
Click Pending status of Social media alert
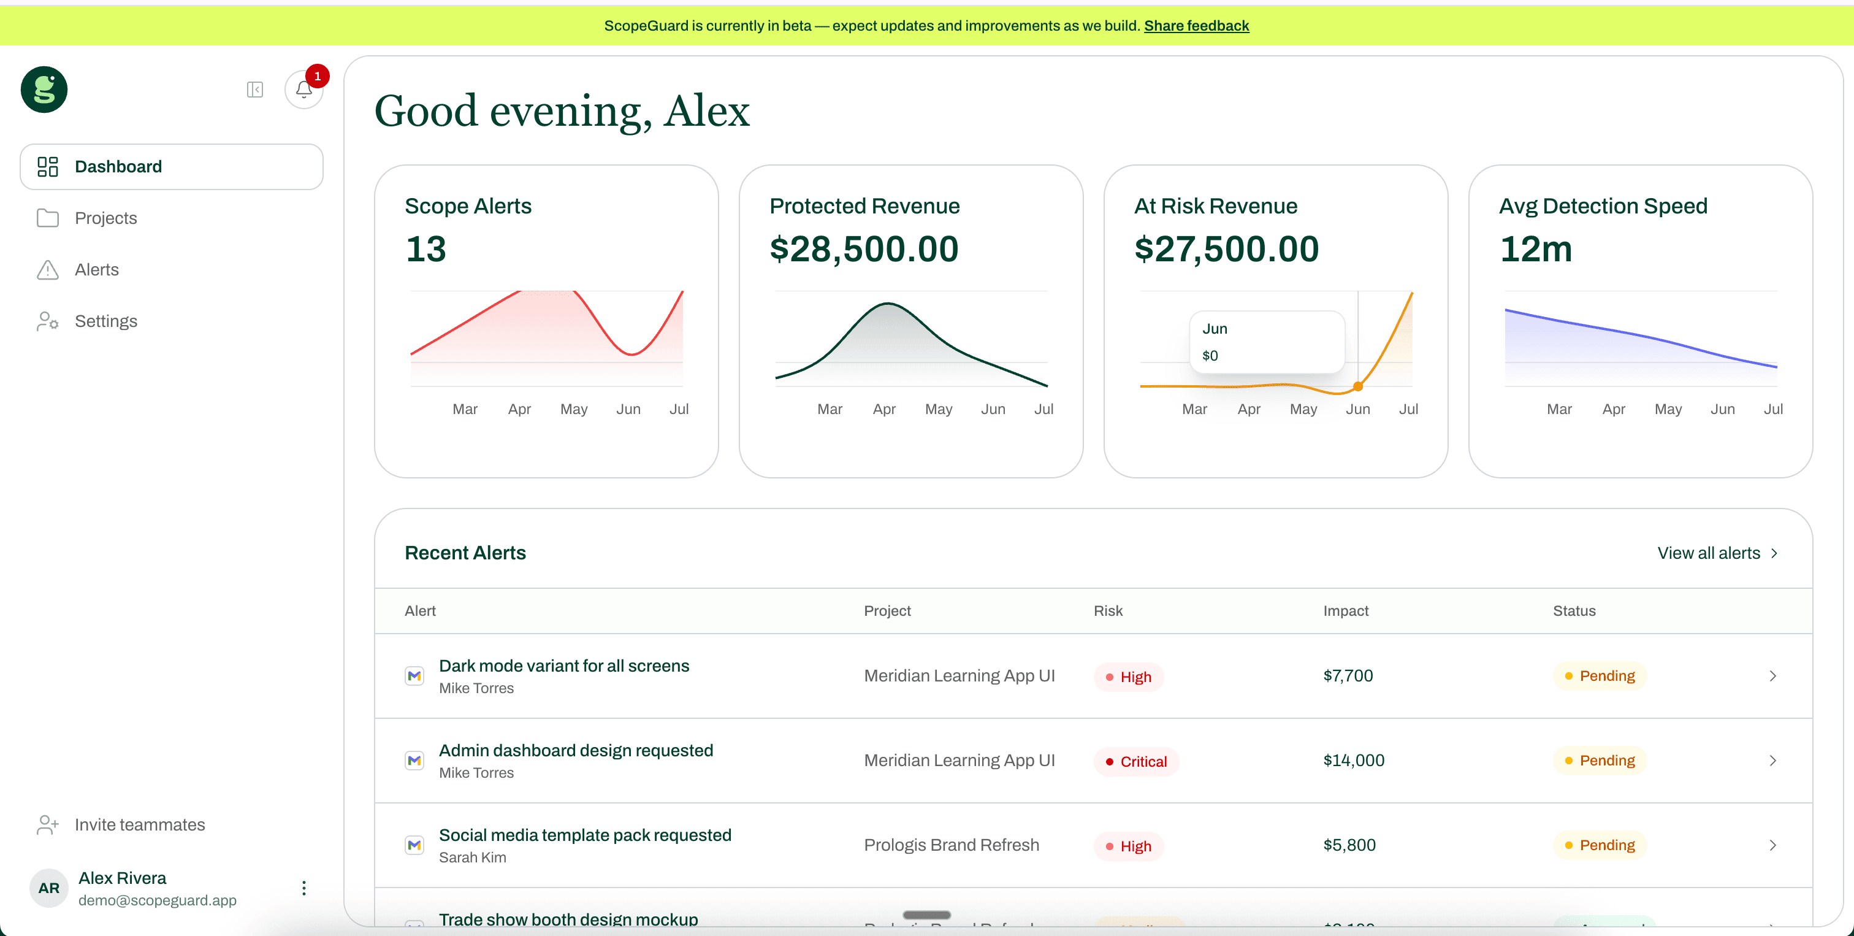click(1600, 845)
